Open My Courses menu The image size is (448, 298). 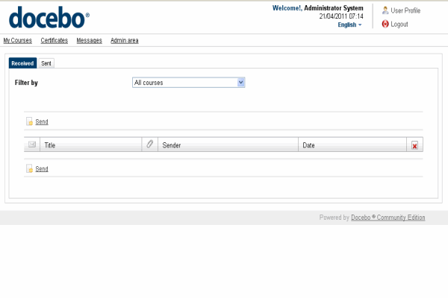pos(17,40)
